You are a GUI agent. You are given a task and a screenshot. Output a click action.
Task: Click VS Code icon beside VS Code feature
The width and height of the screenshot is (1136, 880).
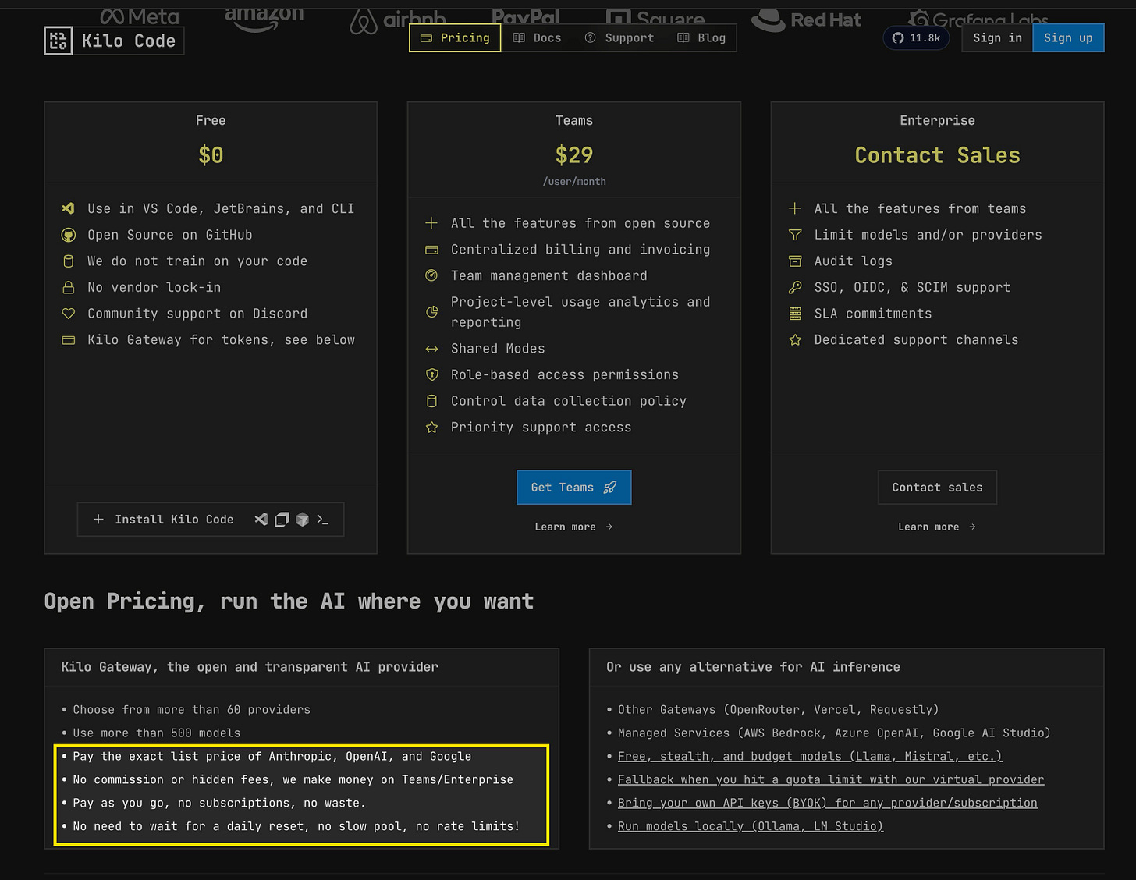tap(69, 208)
